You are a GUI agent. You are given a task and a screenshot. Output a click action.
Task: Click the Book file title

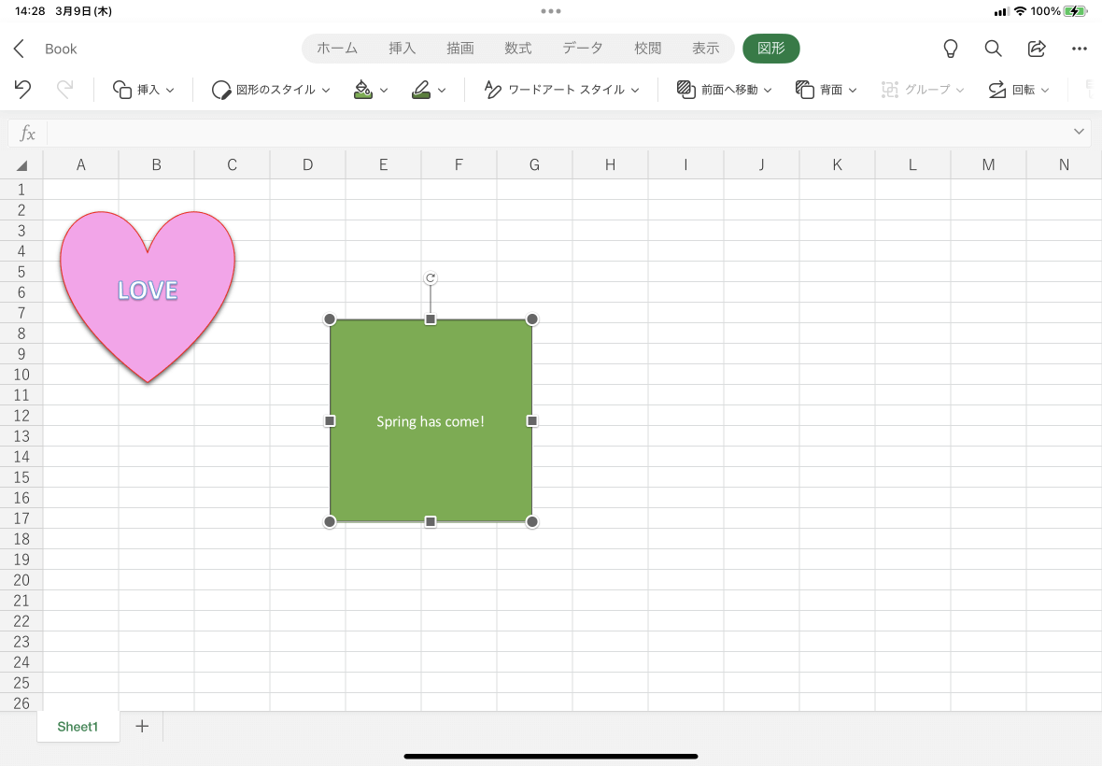click(x=61, y=49)
